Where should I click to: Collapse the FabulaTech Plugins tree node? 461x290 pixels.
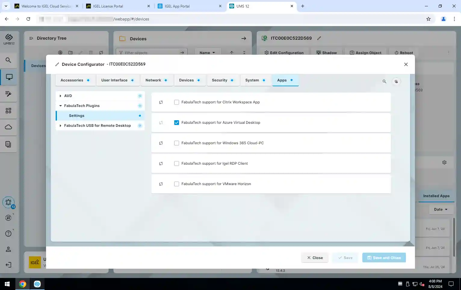[x=60, y=106]
